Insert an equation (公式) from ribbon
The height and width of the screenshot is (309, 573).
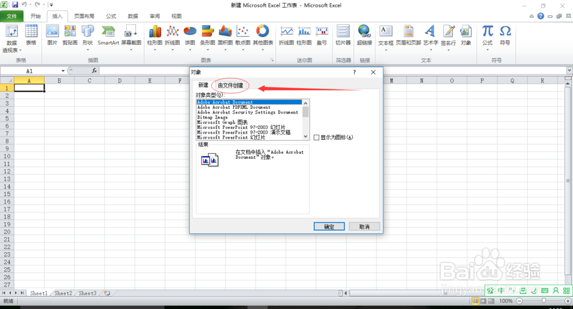488,37
